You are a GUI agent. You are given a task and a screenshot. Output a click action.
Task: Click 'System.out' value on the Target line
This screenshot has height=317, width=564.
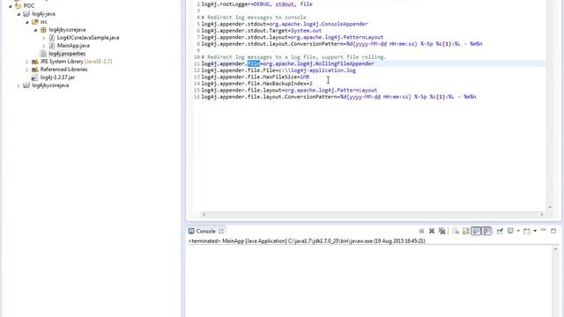(306, 31)
